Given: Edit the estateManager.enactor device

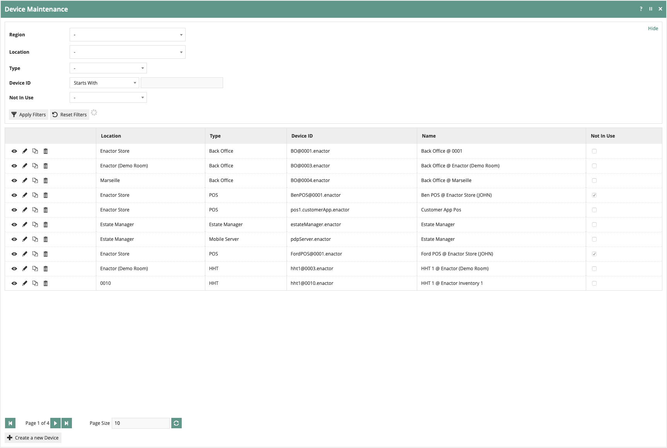Looking at the screenshot, I should [x=25, y=225].
